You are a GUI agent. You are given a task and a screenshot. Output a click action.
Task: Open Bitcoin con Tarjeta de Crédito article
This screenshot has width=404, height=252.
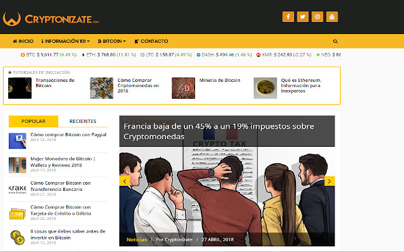point(61,210)
